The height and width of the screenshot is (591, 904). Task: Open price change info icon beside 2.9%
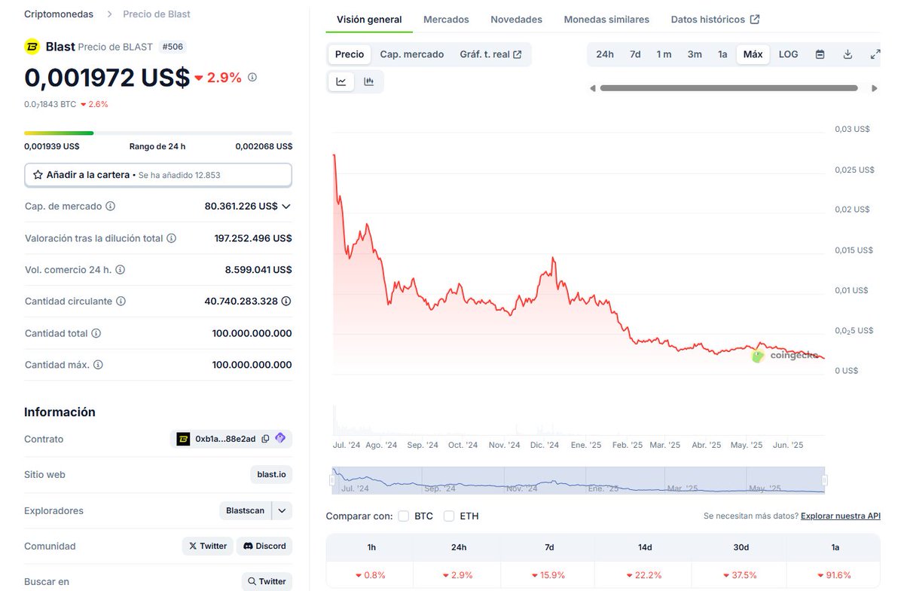[252, 77]
